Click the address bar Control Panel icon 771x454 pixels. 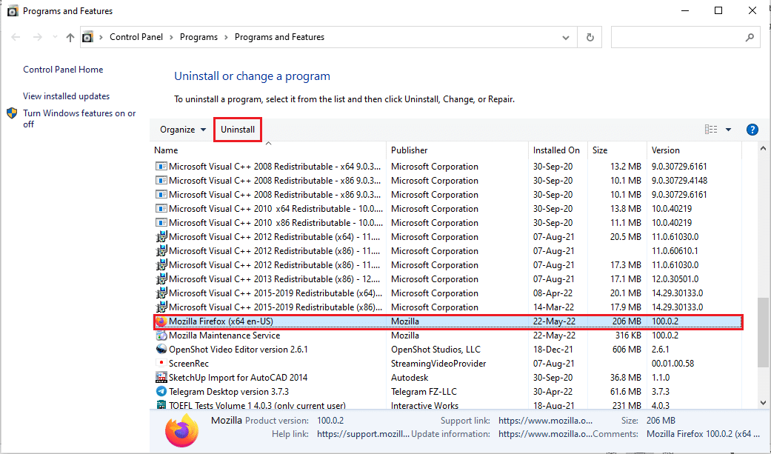[x=87, y=37]
